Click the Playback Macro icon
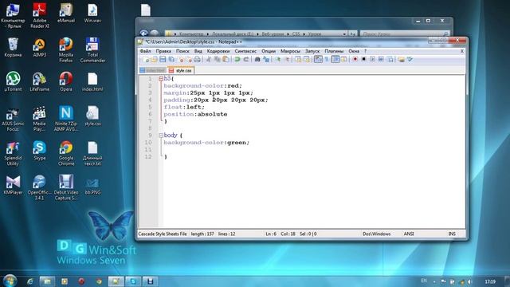Screen dimensions: 510x287 point(372,59)
